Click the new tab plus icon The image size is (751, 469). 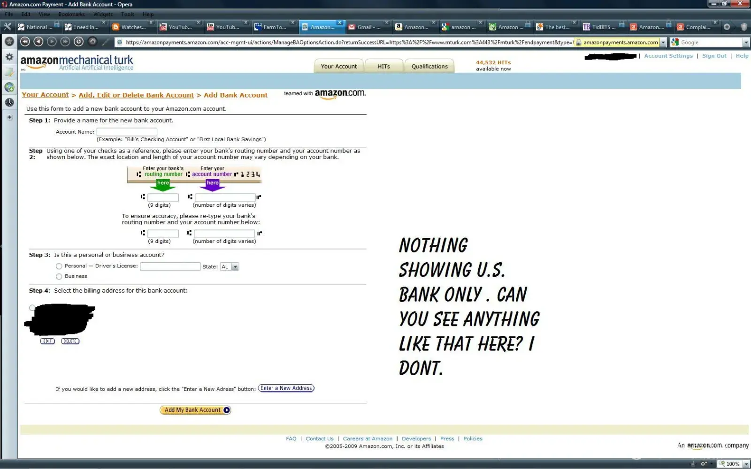727,27
